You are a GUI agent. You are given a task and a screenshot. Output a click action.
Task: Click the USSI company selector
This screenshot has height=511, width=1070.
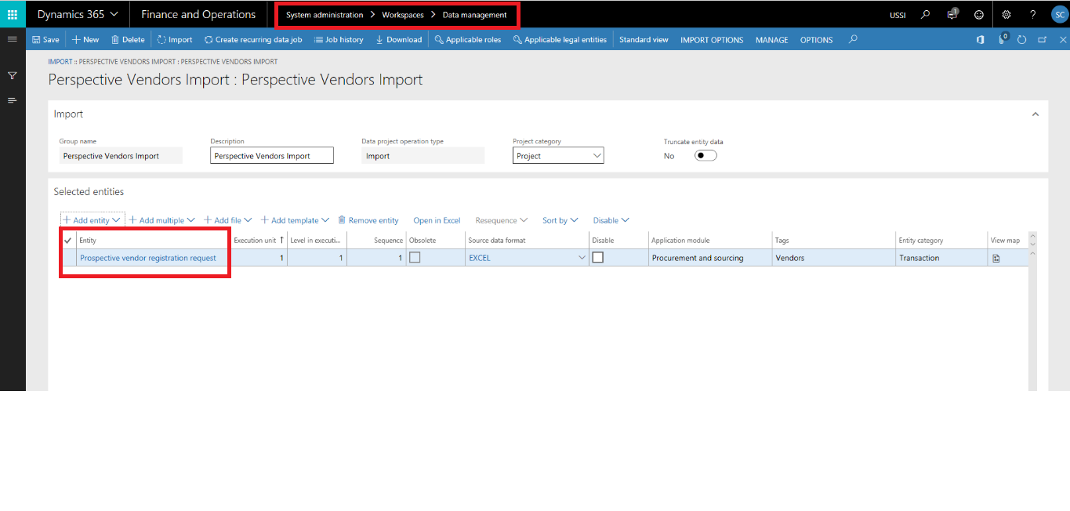coord(898,15)
